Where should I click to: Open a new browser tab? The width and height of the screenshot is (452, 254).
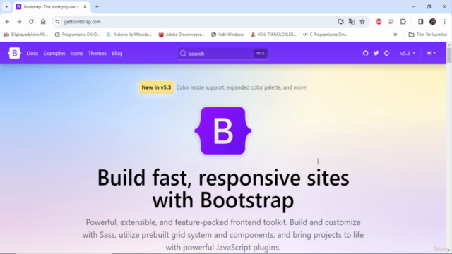(x=97, y=6)
